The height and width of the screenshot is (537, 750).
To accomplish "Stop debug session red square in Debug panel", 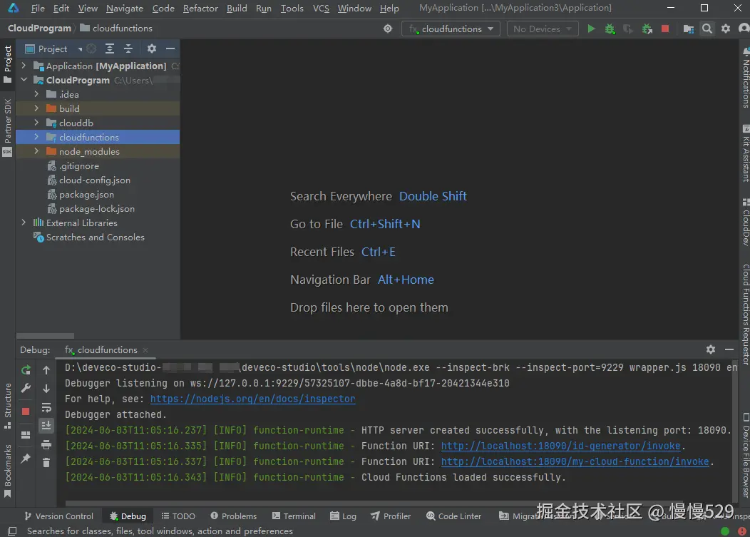I will [26, 411].
